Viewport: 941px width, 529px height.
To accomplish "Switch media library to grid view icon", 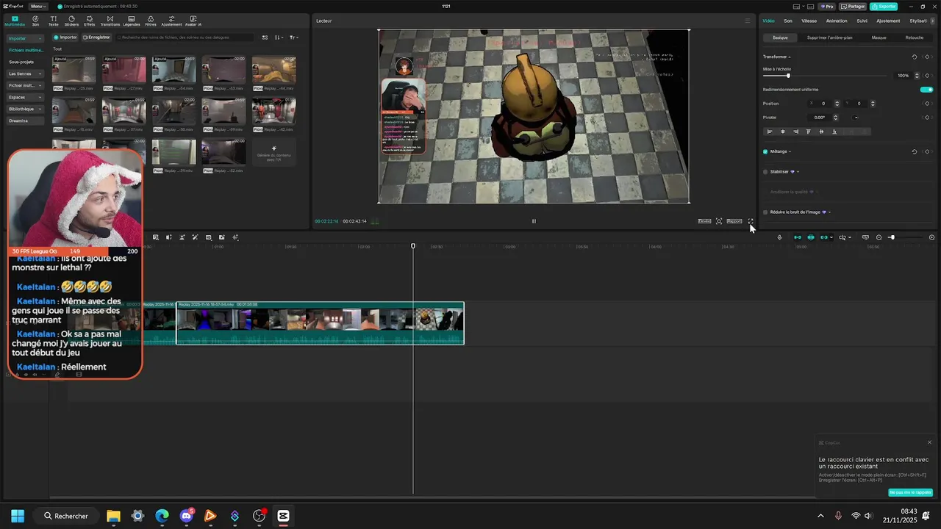I will tap(265, 37).
